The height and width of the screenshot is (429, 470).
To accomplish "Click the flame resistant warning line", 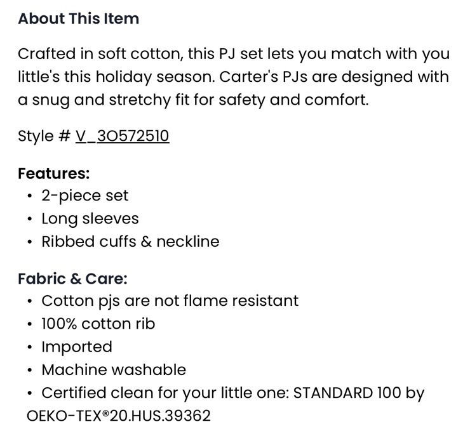I will tap(170, 301).
